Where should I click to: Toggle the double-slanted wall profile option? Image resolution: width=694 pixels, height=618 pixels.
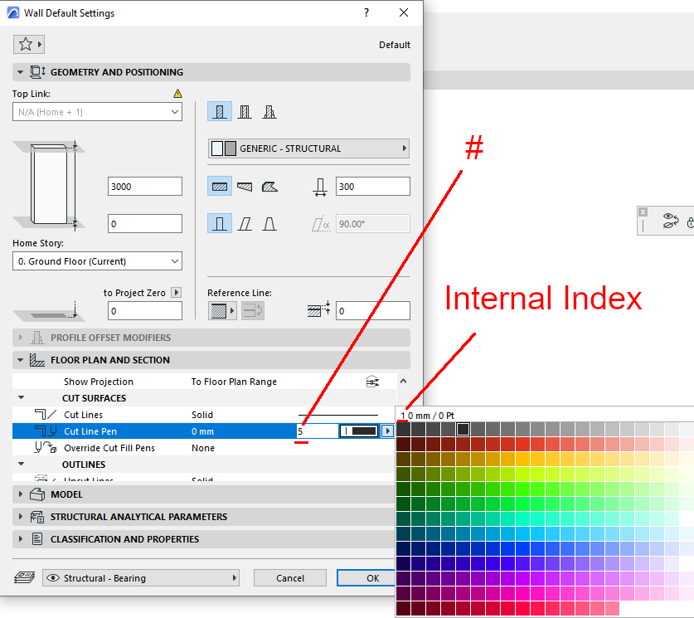pyautogui.click(x=270, y=223)
